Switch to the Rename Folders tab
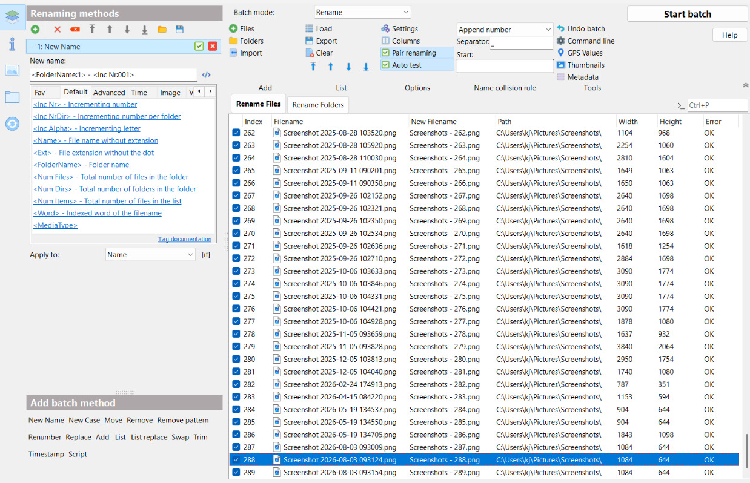 (318, 105)
